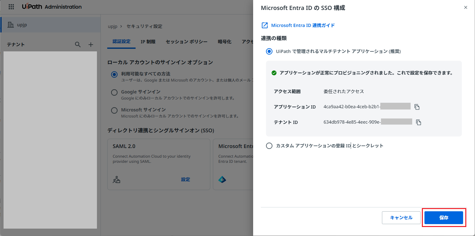Switch to the IP 制限 tab
Viewport: 475px width, 236px height.
[x=148, y=42]
